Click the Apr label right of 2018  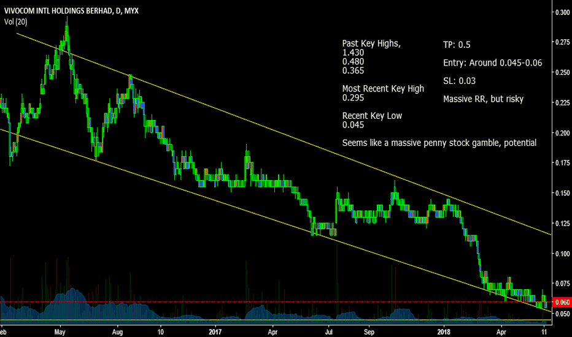(501, 332)
